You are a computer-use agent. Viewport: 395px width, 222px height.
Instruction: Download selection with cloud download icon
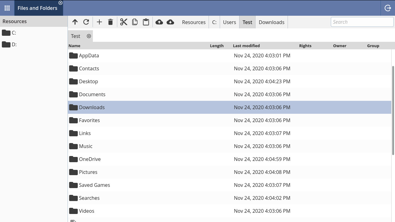tap(170, 22)
